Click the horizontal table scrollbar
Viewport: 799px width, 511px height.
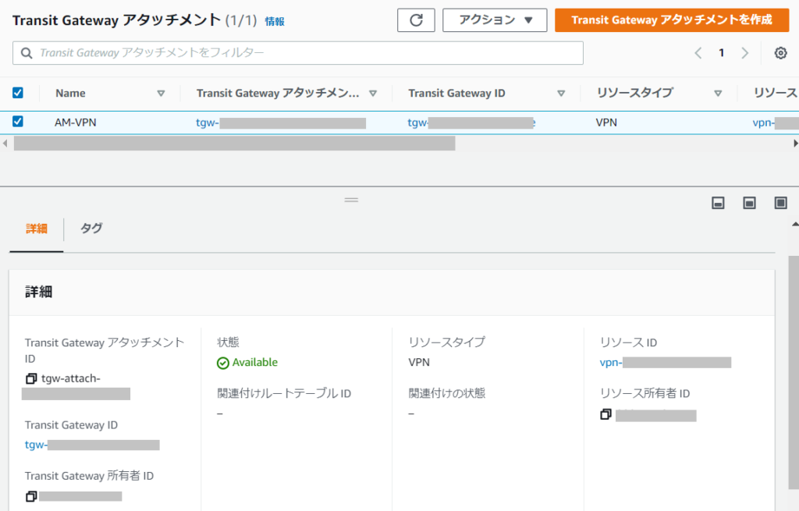[x=234, y=144]
